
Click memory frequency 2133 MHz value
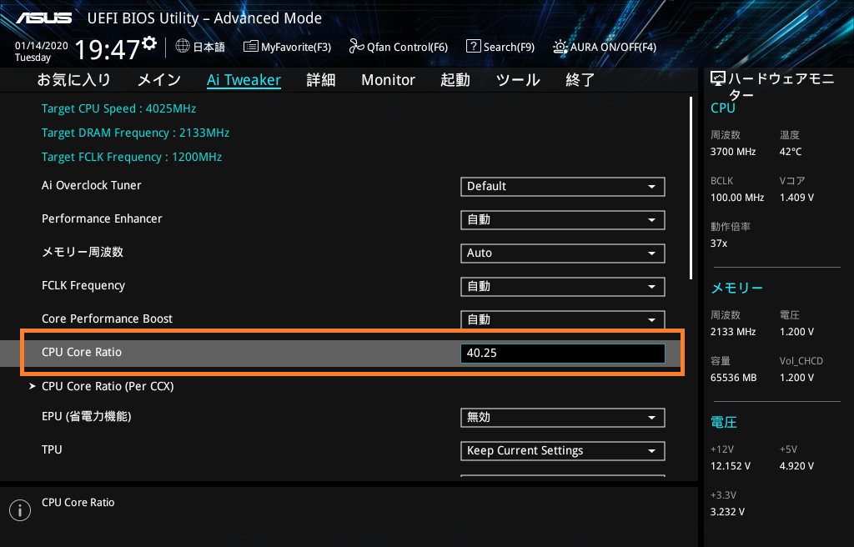click(732, 331)
